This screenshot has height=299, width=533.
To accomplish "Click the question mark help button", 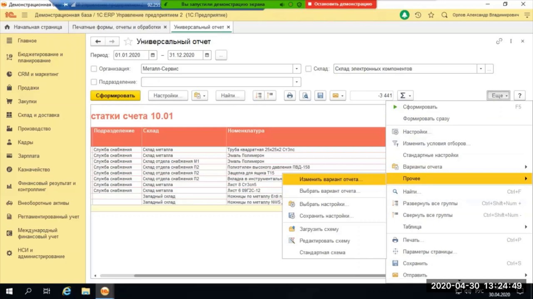I will click(x=520, y=96).
